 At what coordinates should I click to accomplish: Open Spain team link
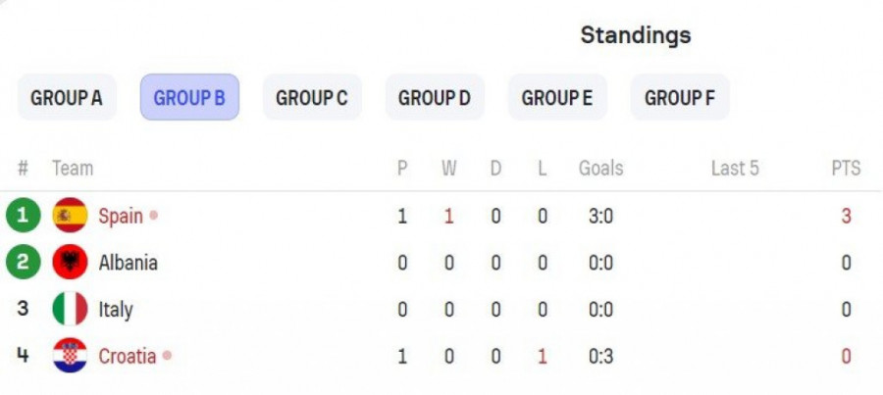(121, 216)
